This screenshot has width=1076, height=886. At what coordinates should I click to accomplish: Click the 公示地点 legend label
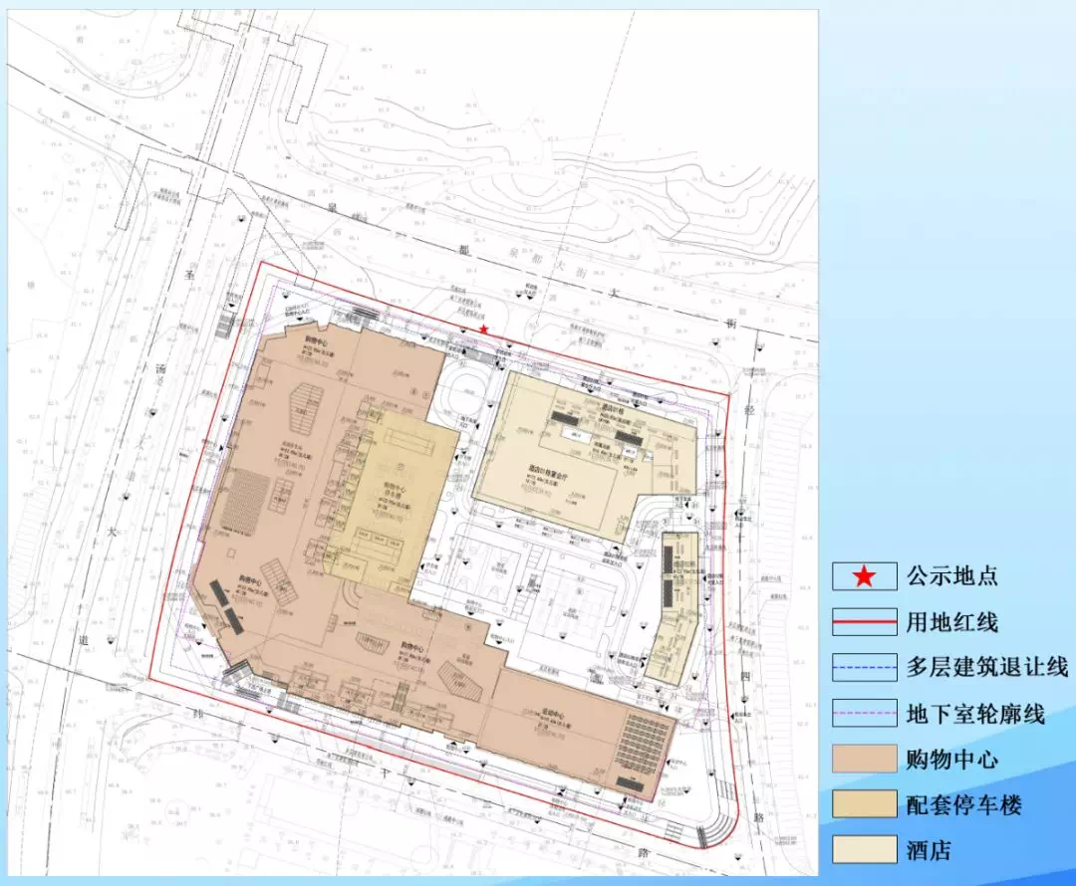(x=951, y=576)
